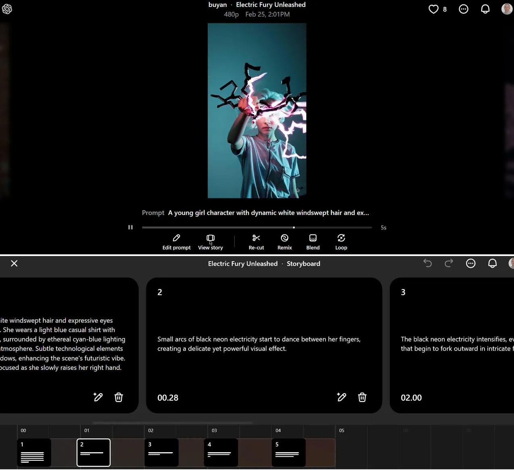The height and width of the screenshot is (470, 514).
Task: Expand the truncated prompt text
Action: pos(268,213)
